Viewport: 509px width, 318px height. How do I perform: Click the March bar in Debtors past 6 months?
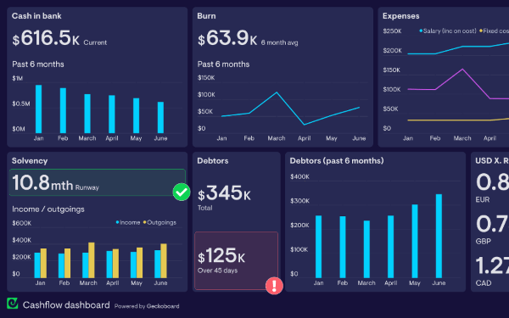(366, 249)
